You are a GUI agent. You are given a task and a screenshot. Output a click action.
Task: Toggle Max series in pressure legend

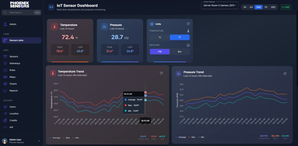192,137
